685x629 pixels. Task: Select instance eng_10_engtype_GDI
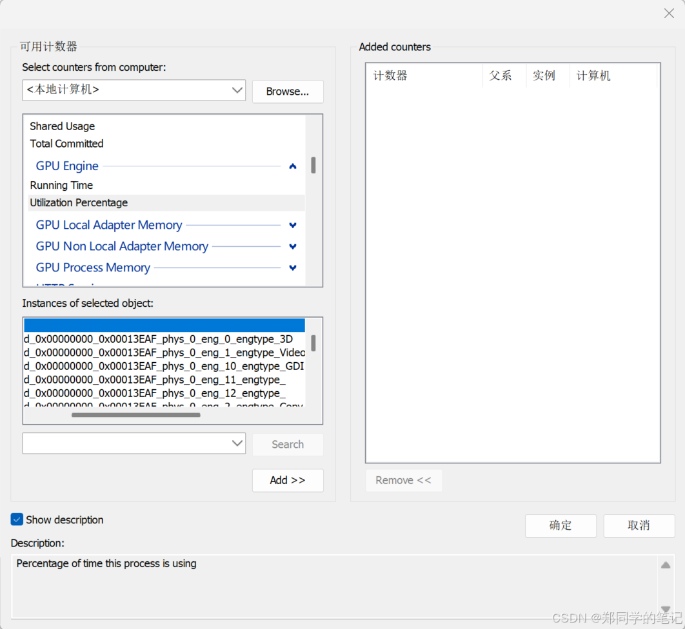tap(164, 366)
